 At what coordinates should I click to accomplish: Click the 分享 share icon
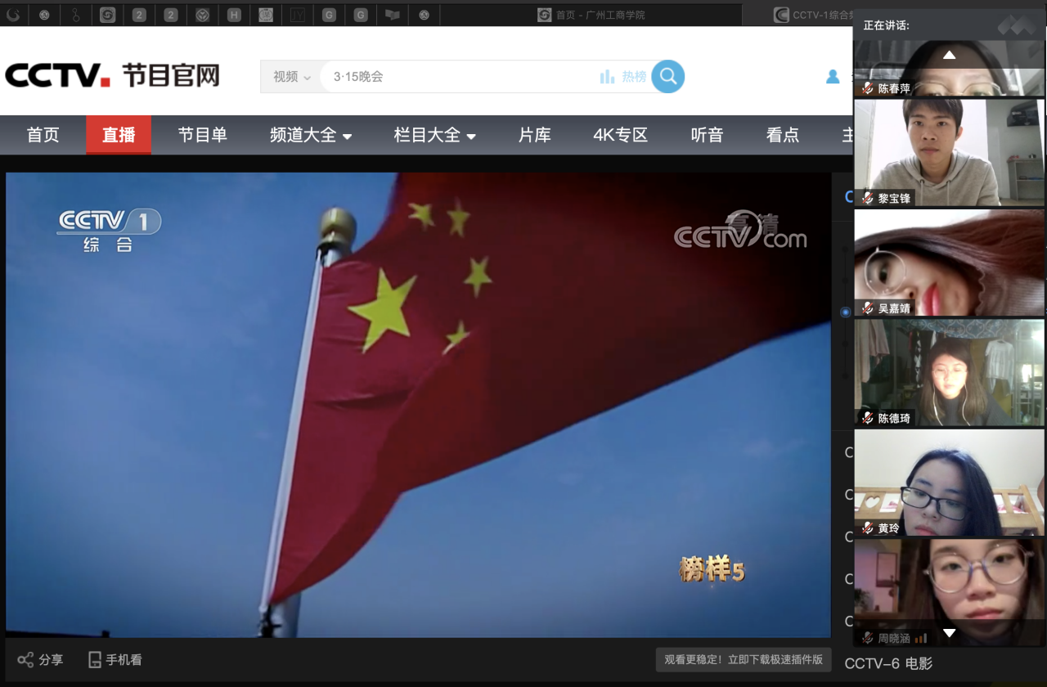26,660
